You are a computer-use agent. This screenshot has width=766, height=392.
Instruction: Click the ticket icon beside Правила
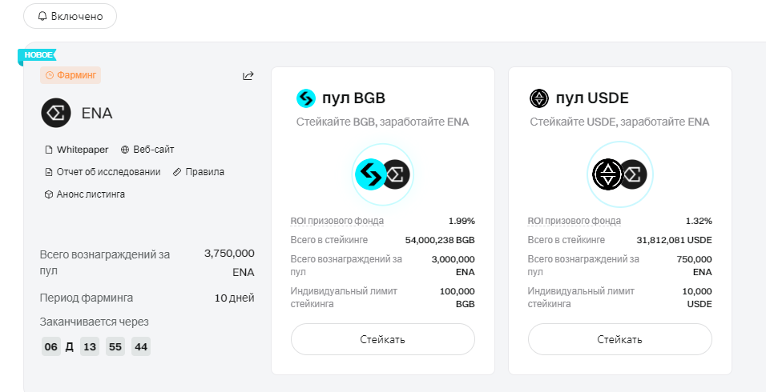pyautogui.click(x=177, y=172)
